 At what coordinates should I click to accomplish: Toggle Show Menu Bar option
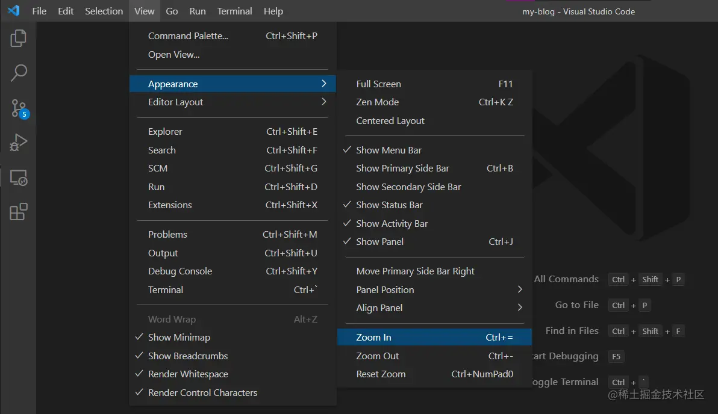[434, 150]
